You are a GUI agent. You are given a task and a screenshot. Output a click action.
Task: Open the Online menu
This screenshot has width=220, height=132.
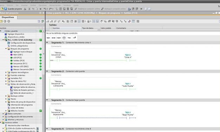coord(33,5)
